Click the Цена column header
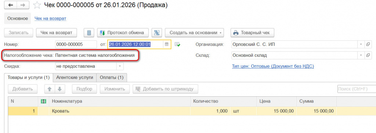Viewport: 376px width, 133px height. (x=276, y=101)
